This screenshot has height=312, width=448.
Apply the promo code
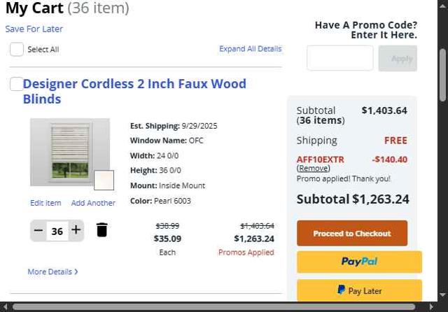coord(398,58)
